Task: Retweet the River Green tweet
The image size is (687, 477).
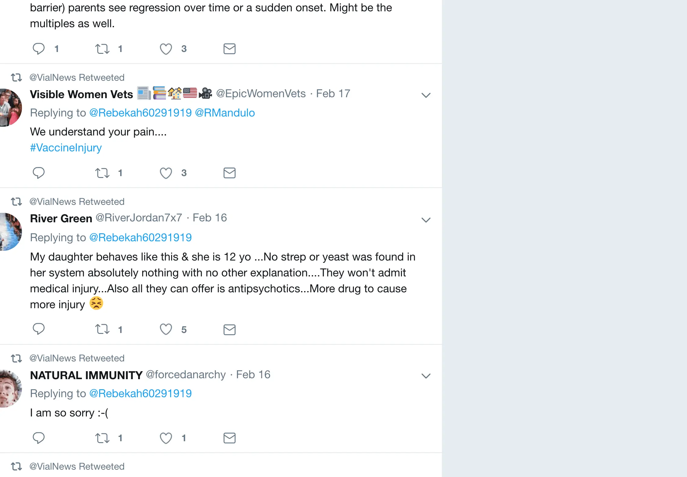Action: (x=102, y=329)
